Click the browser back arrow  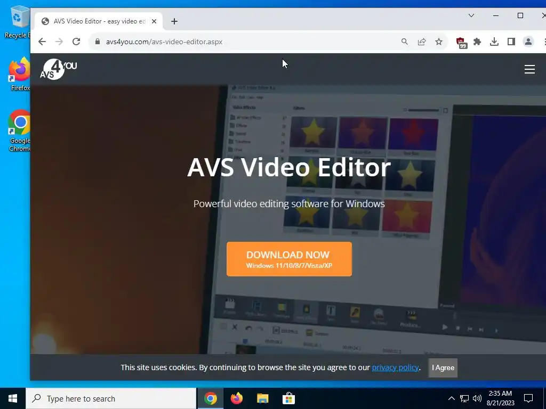(42, 42)
